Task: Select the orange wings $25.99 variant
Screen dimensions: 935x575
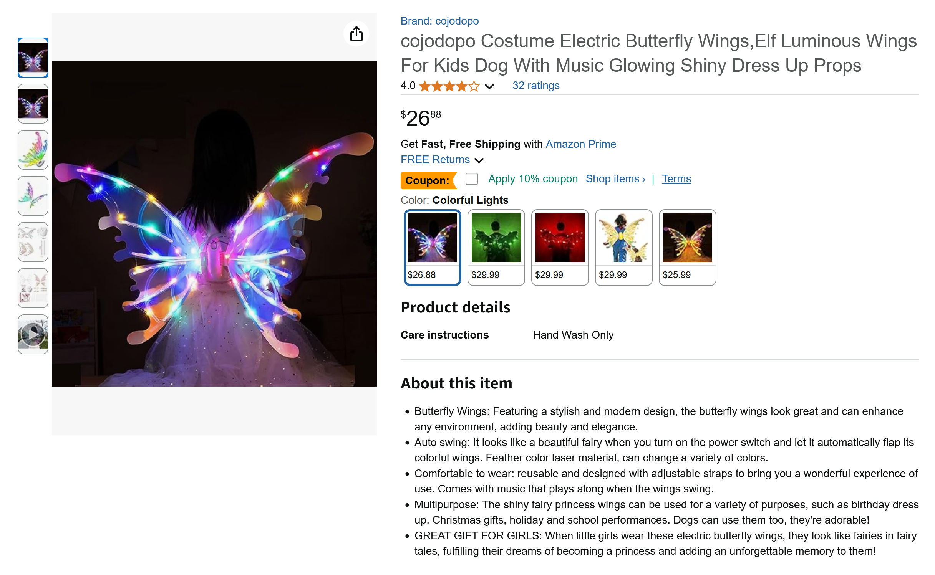Action: pyautogui.click(x=687, y=247)
